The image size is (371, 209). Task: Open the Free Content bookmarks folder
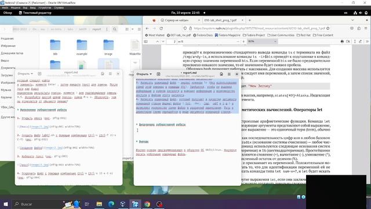coord(323,35)
